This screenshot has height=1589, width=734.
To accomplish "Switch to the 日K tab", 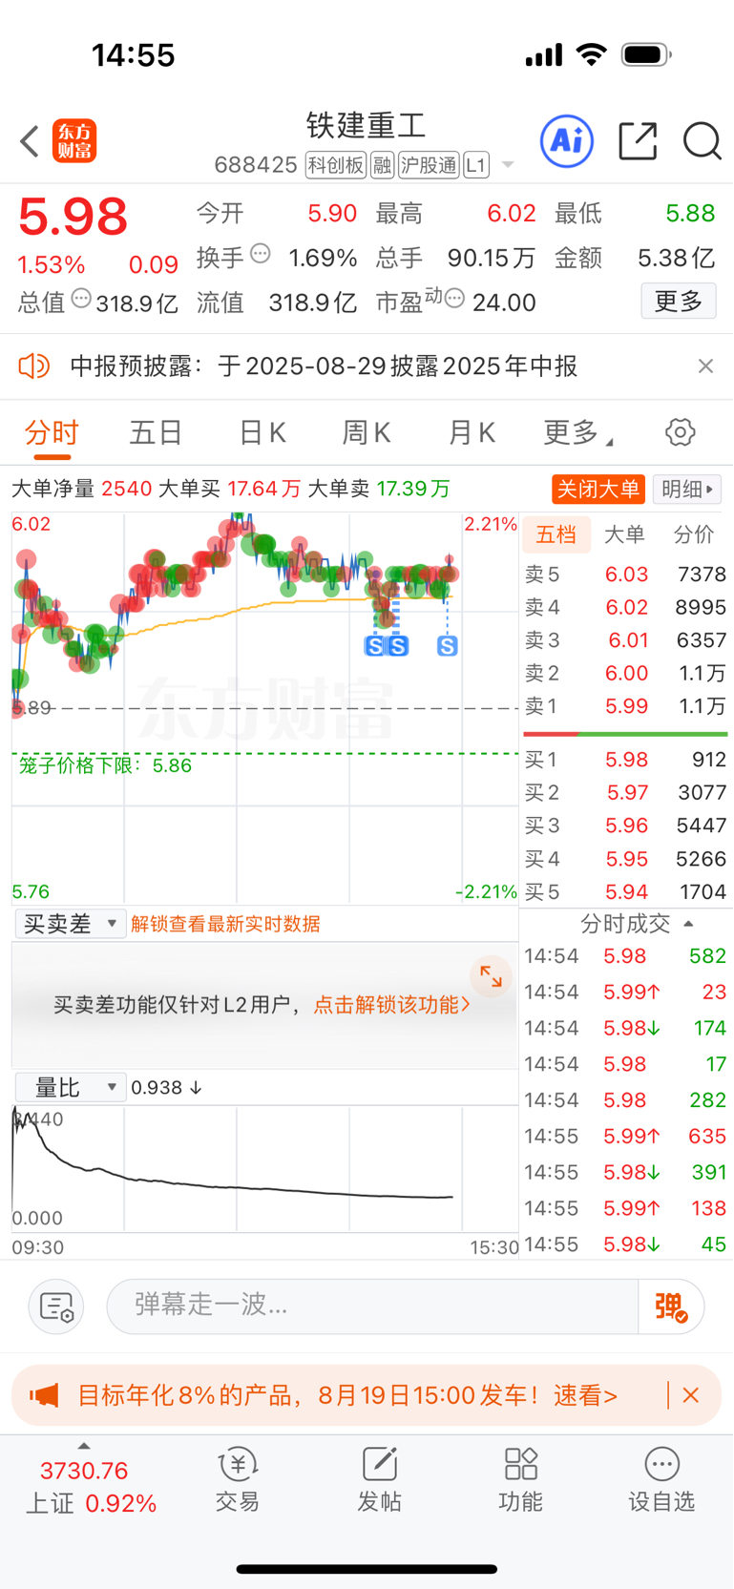I will point(262,432).
